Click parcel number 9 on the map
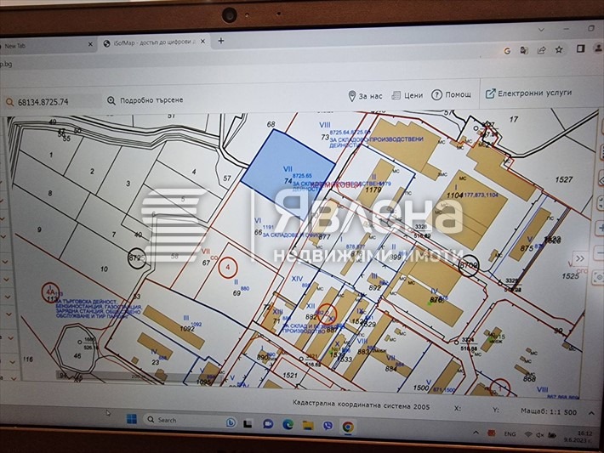This screenshot has height=453, width=604. [39, 229]
